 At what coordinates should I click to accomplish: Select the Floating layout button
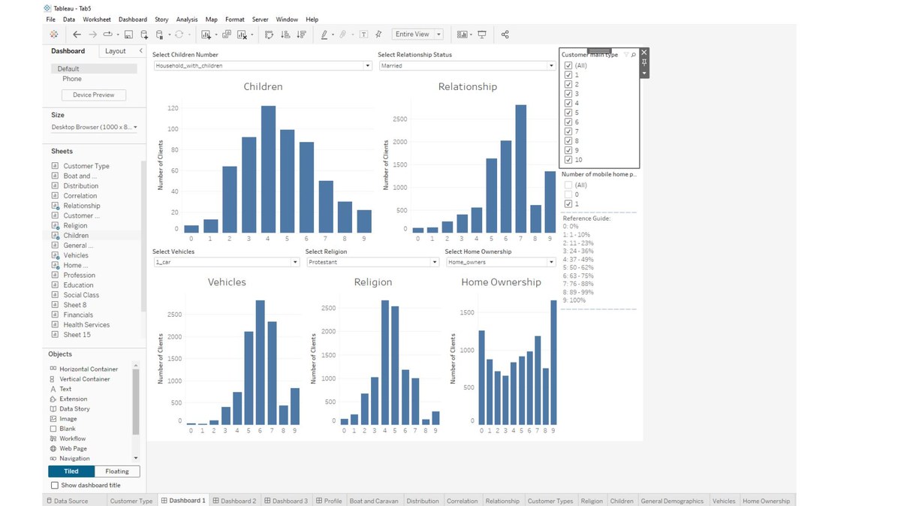point(117,471)
